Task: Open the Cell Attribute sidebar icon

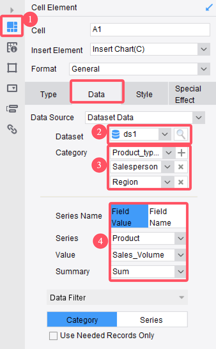Action: (x=12, y=47)
